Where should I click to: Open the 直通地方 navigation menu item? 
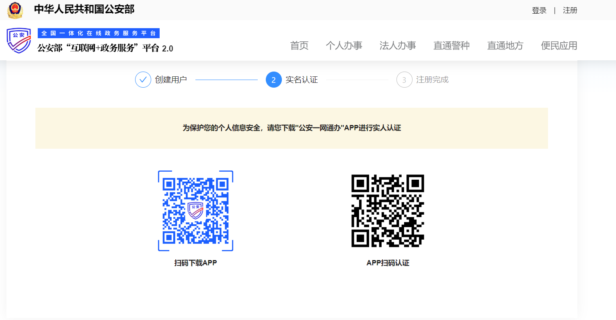505,45
